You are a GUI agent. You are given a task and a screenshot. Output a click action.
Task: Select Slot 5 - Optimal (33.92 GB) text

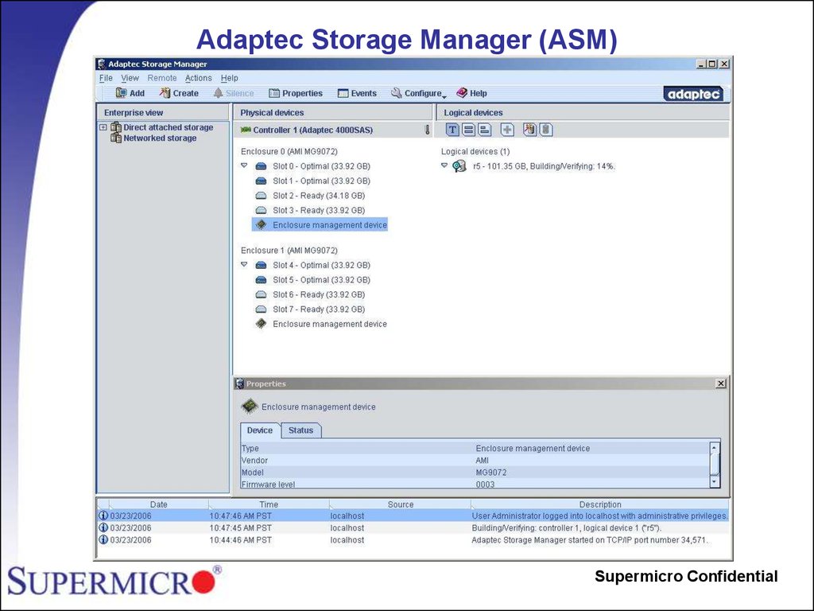[321, 279]
